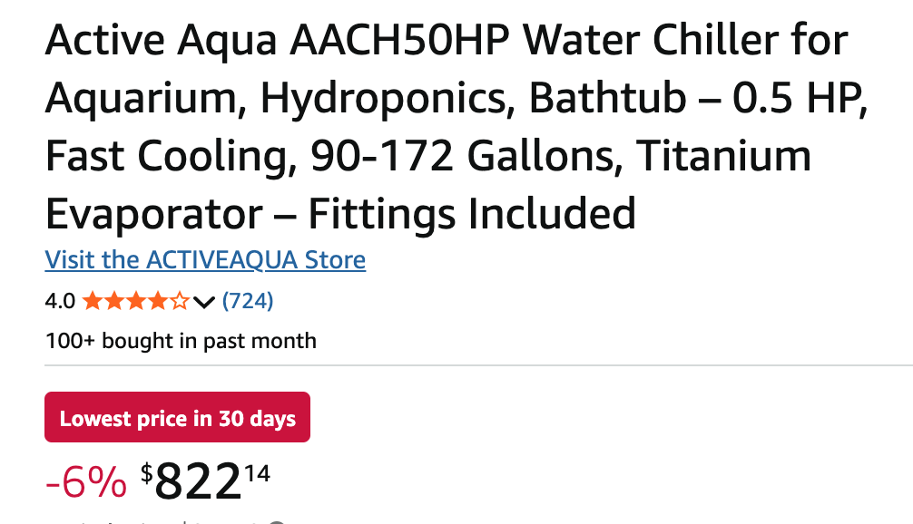Click the Lowest price in 30 days badge
This screenshot has height=524, width=913.
coord(177,418)
